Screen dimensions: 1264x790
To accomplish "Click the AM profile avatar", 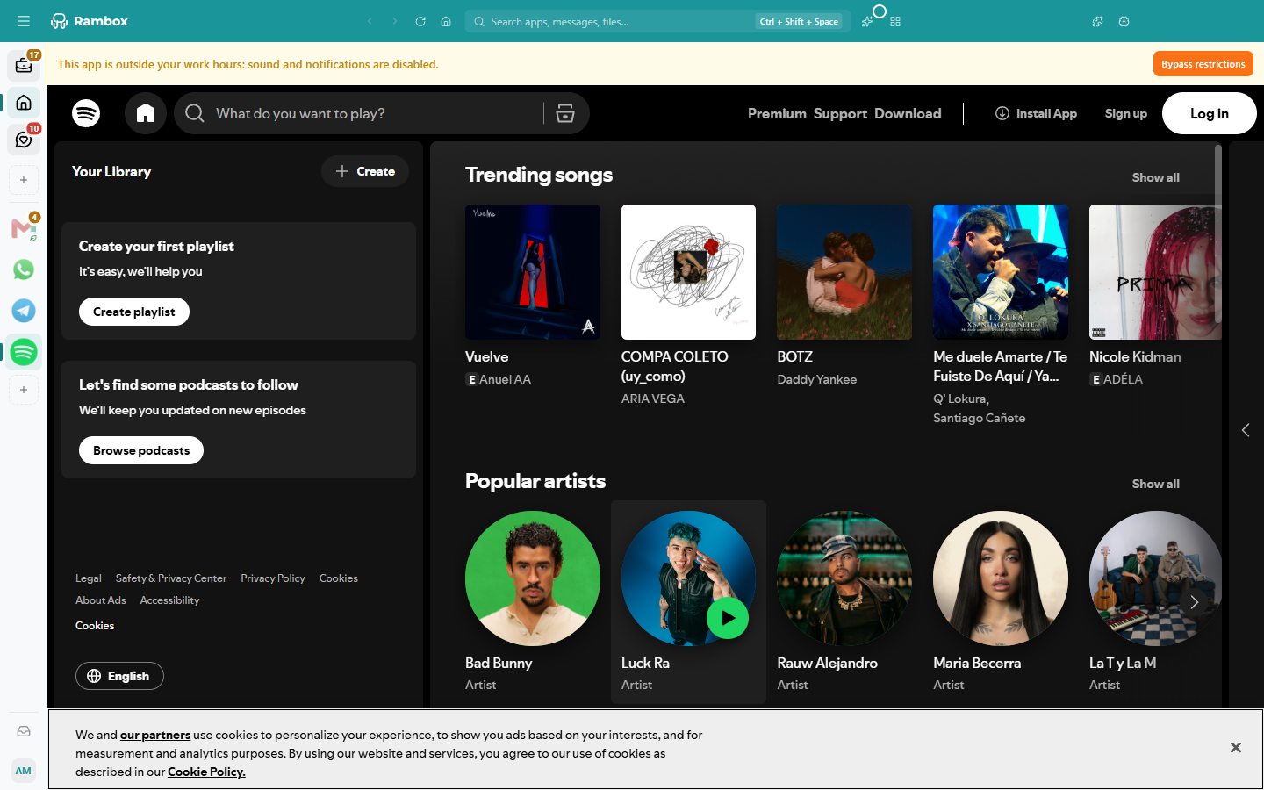I will click(x=24, y=771).
